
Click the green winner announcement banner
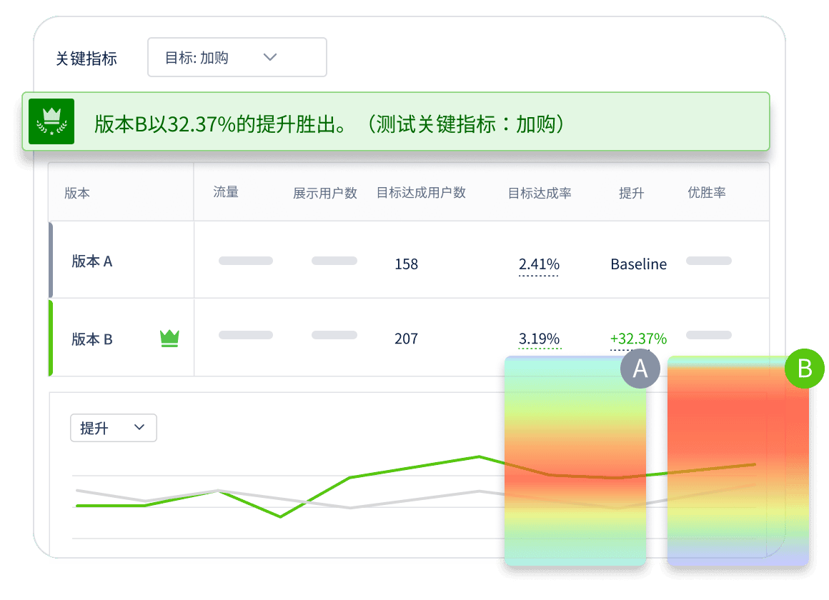pyautogui.click(x=395, y=121)
